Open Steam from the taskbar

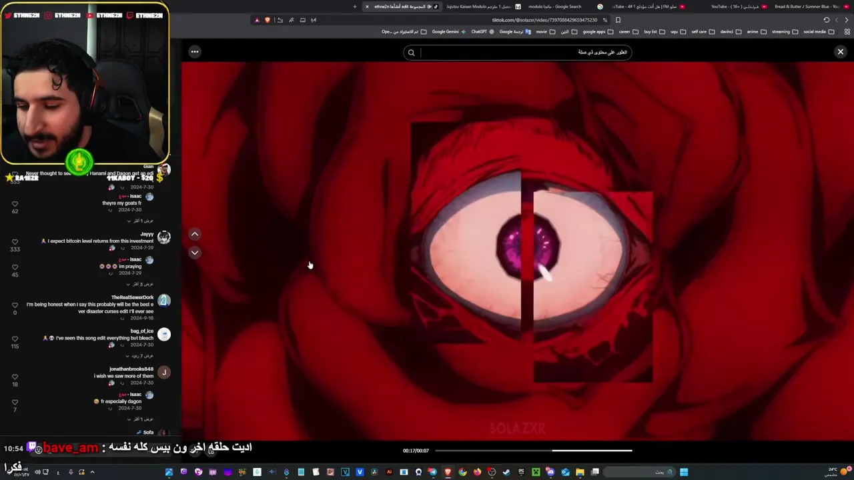(506, 473)
